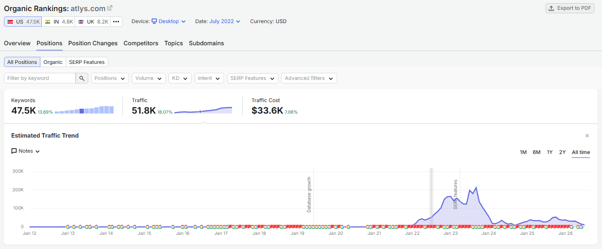This screenshot has height=249, width=602.
Task: Click the Filter by keyword field
Action: (40, 78)
